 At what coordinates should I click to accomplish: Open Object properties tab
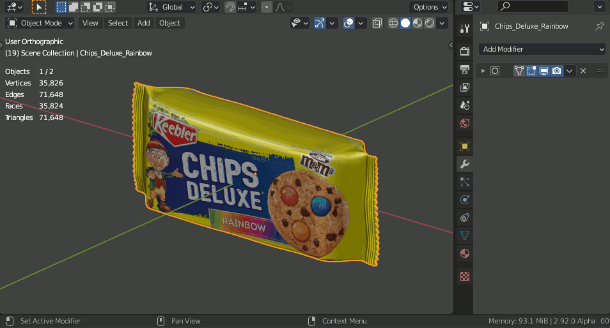464,146
